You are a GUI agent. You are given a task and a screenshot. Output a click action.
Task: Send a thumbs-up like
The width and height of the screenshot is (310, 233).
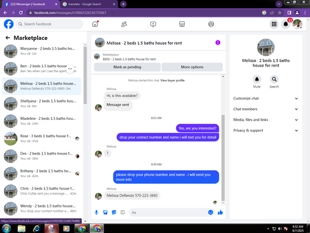click(220, 212)
